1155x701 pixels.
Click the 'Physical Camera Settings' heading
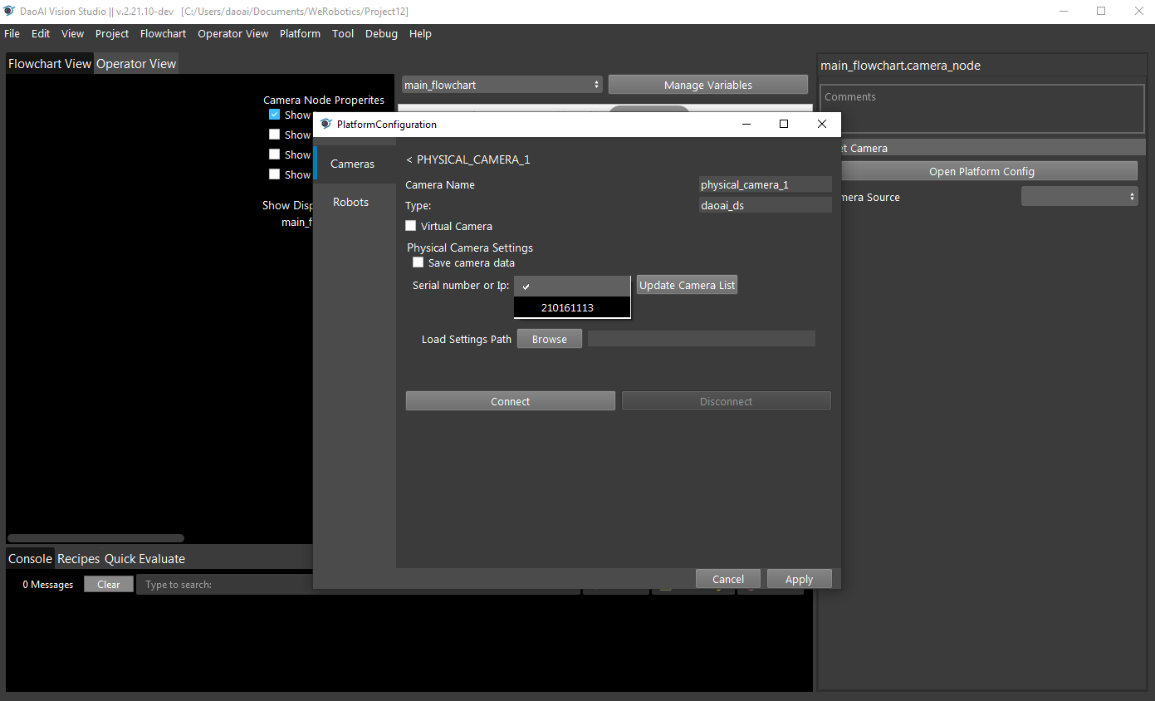pyautogui.click(x=470, y=248)
